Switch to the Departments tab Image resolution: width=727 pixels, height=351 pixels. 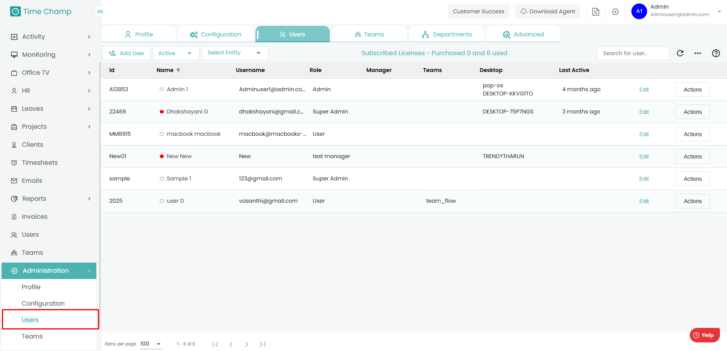447,34
